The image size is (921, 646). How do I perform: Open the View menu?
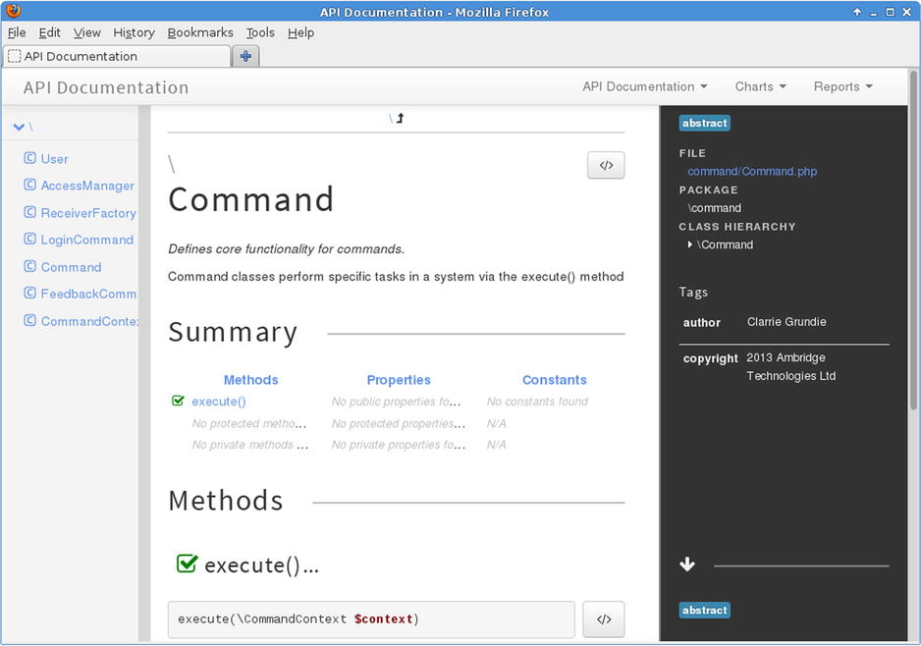click(87, 32)
